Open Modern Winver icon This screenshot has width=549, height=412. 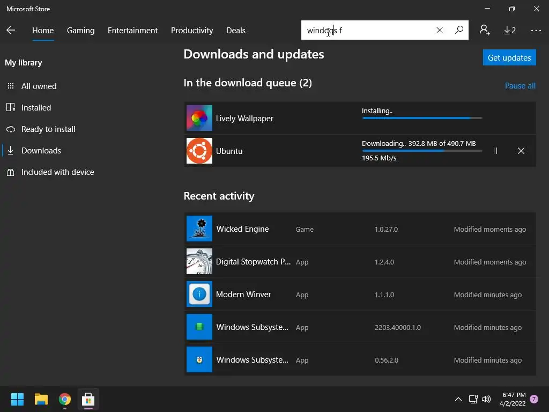pos(199,294)
